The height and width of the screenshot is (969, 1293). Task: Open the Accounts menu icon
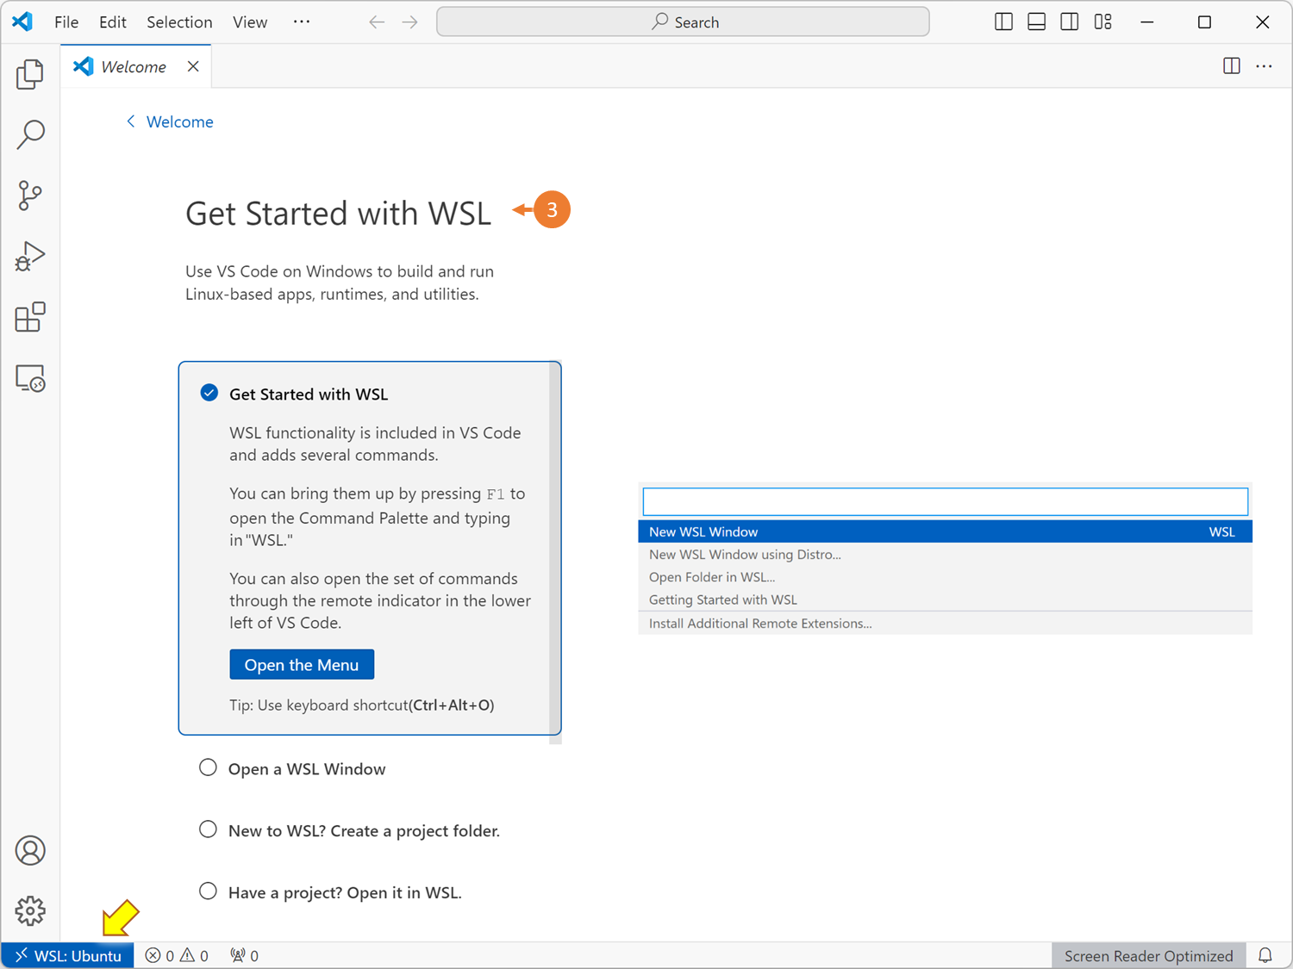pyautogui.click(x=30, y=850)
